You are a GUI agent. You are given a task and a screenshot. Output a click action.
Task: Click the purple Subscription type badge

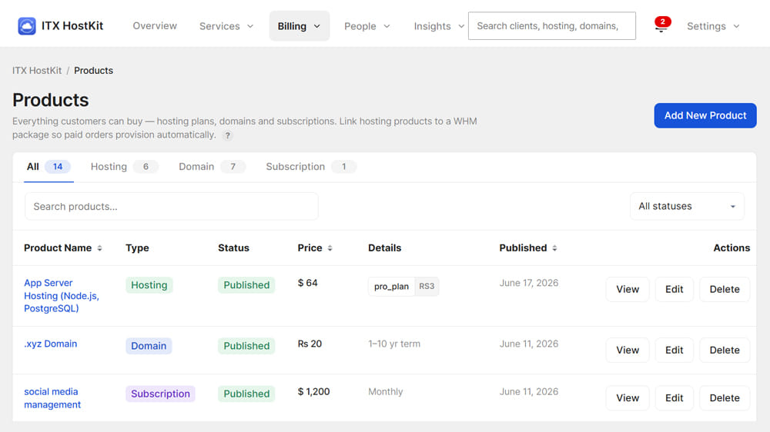(160, 394)
